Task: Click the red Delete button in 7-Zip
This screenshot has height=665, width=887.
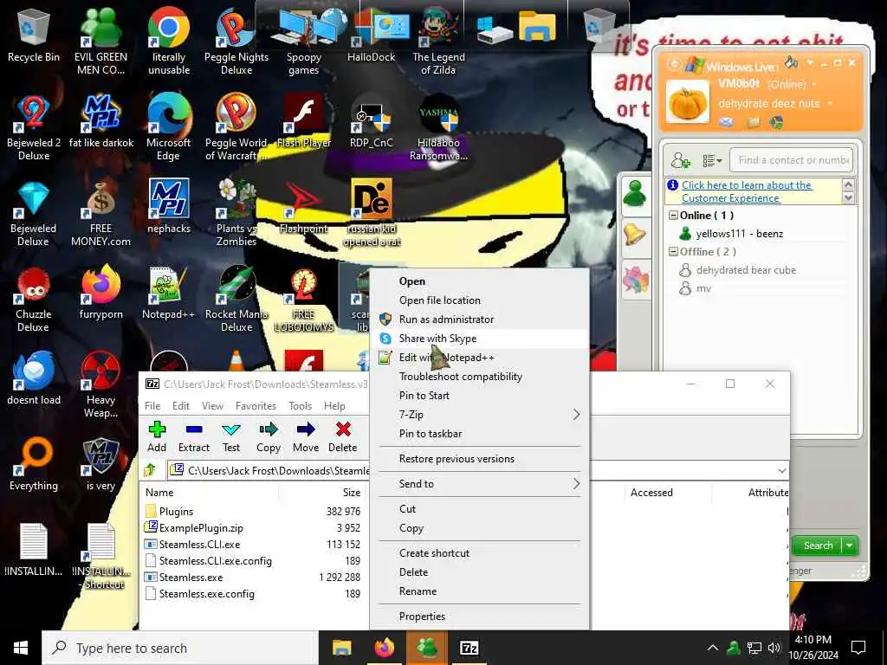Action: click(x=343, y=437)
